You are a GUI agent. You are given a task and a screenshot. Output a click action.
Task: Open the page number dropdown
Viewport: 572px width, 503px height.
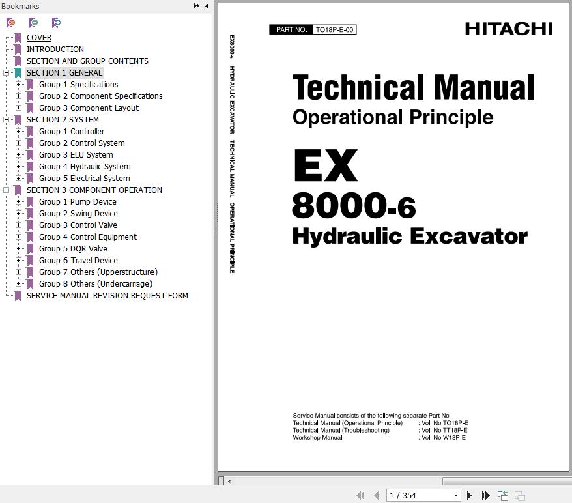click(455, 496)
